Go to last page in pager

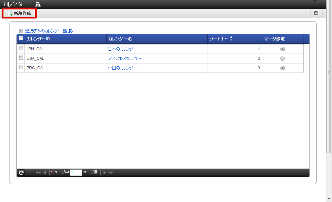[x=111, y=173]
